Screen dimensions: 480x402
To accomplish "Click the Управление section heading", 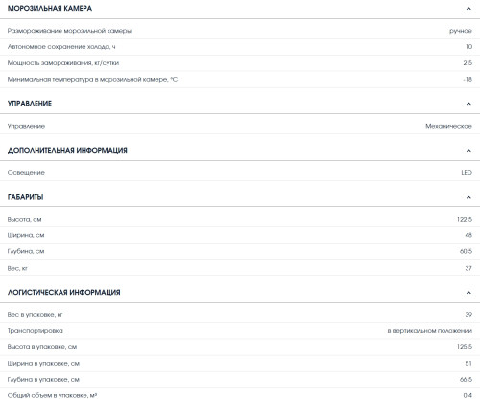I will tap(30, 104).
